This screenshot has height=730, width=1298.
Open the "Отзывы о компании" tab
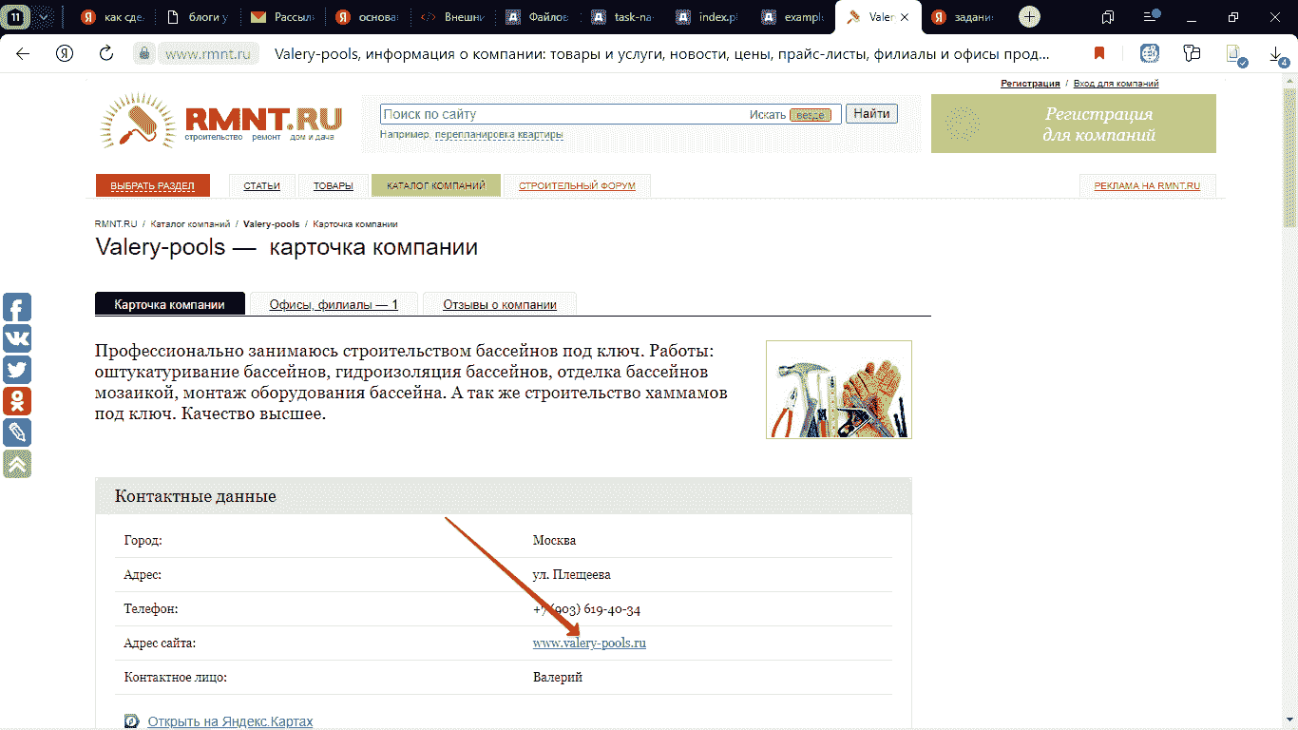[x=500, y=305]
